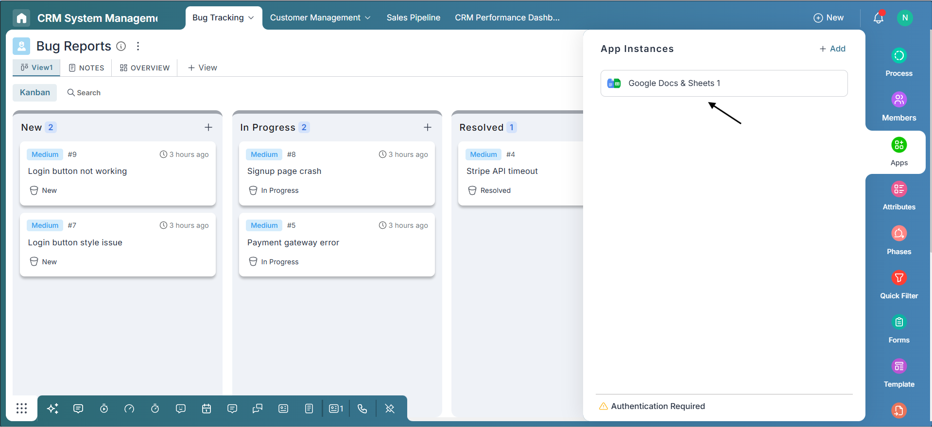The width and height of the screenshot is (932, 427).
Task: Click the home icon in the top bar
Action: tap(21, 18)
